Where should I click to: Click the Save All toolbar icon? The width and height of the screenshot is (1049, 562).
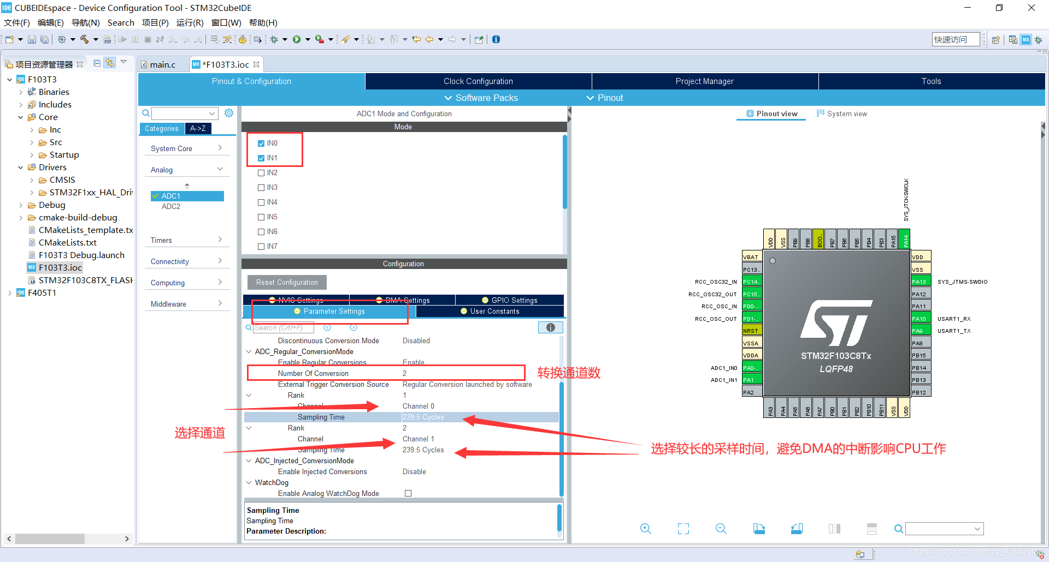[44, 39]
